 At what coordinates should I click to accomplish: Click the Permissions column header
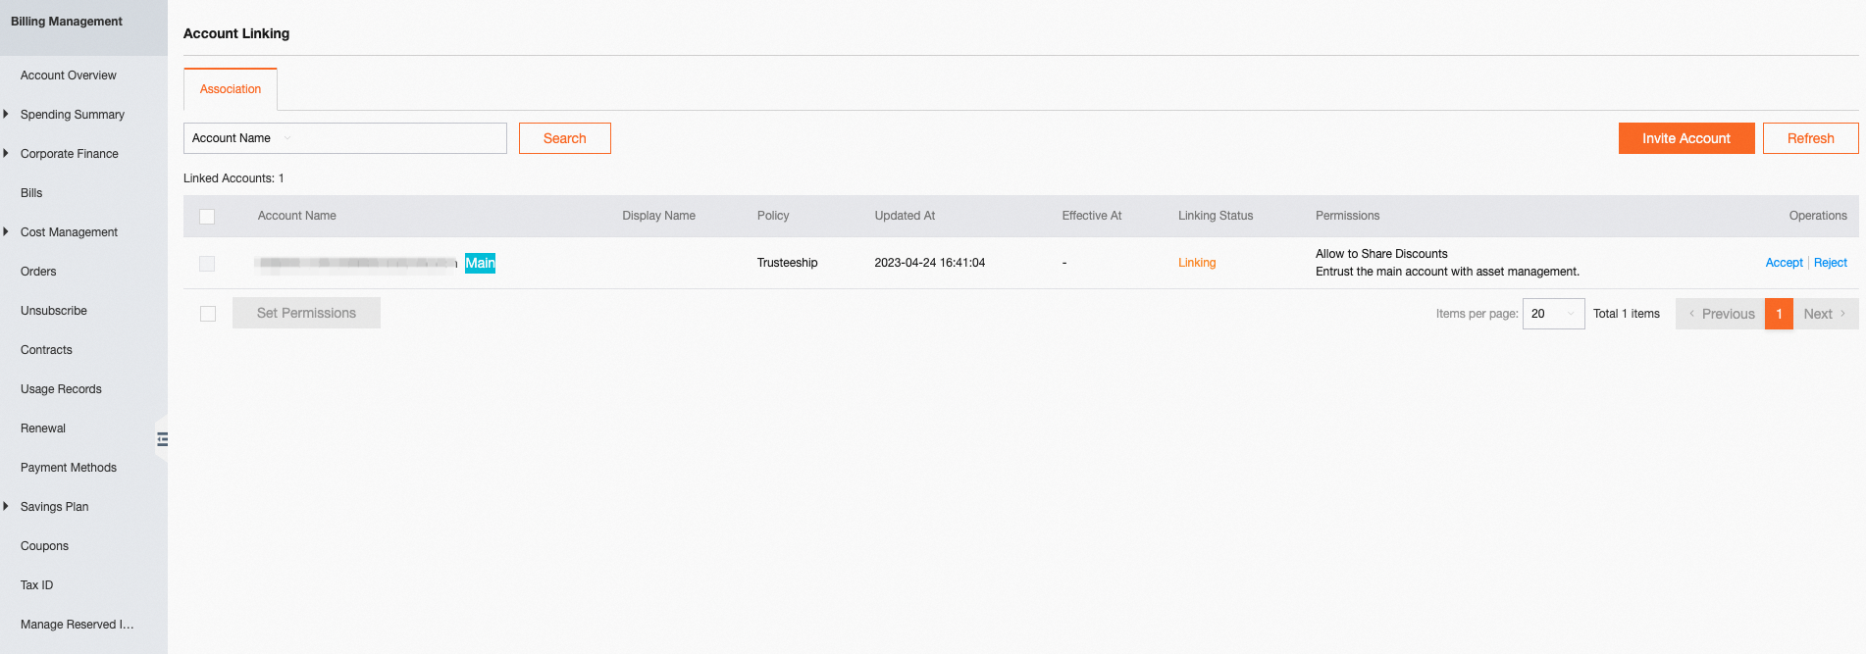1347,216
